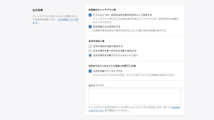Image resolution: width=214 pixels, height=120 pixels.
Task: Click inside the 追加スクリプト text area
Action: 135,96
